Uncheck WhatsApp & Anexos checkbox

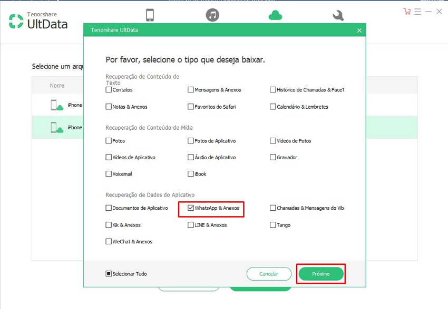(x=191, y=208)
